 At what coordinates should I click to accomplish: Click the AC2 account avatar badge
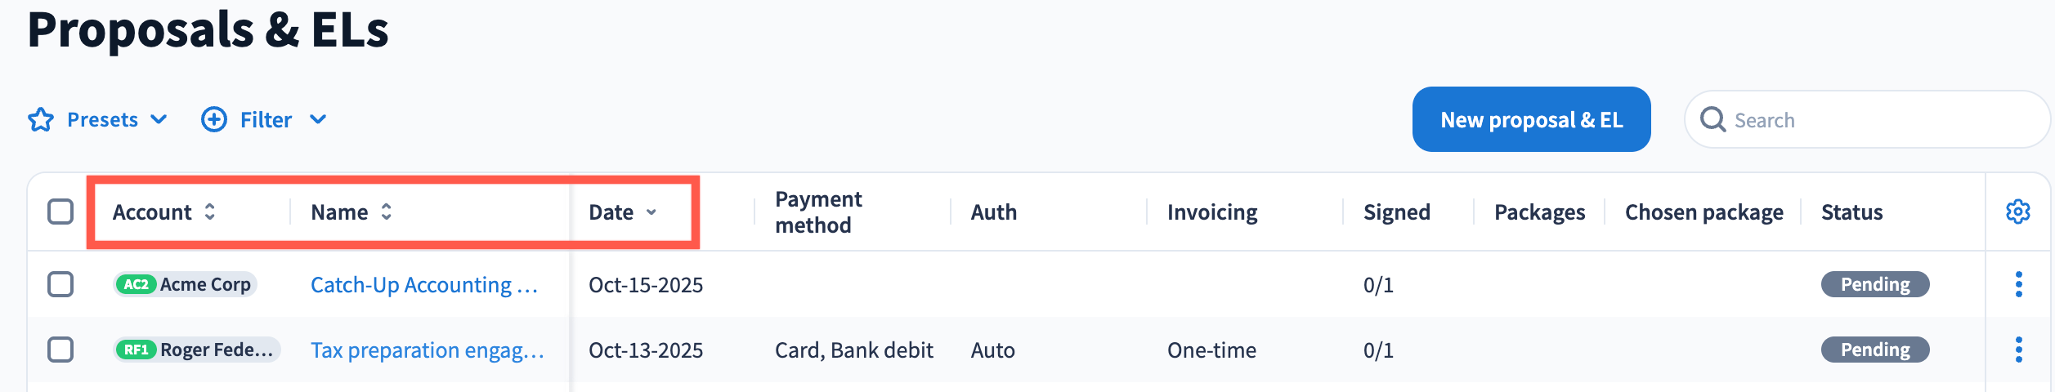point(136,284)
